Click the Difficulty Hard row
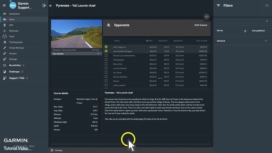The height and width of the screenshot is (153, 272). tap(76, 118)
